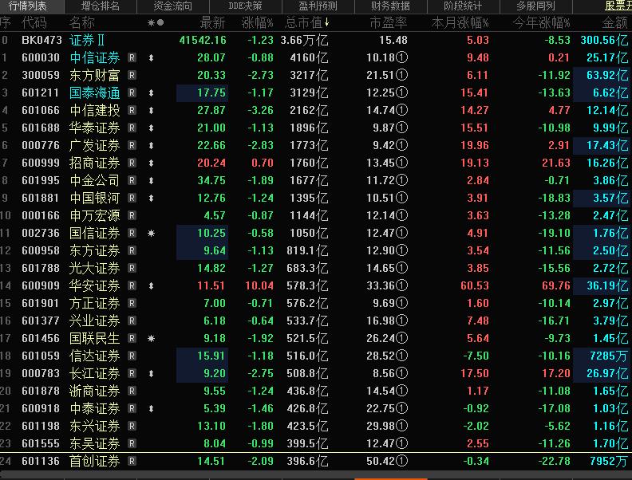Open the 盈利预测 tab

pyautogui.click(x=318, y=6)
